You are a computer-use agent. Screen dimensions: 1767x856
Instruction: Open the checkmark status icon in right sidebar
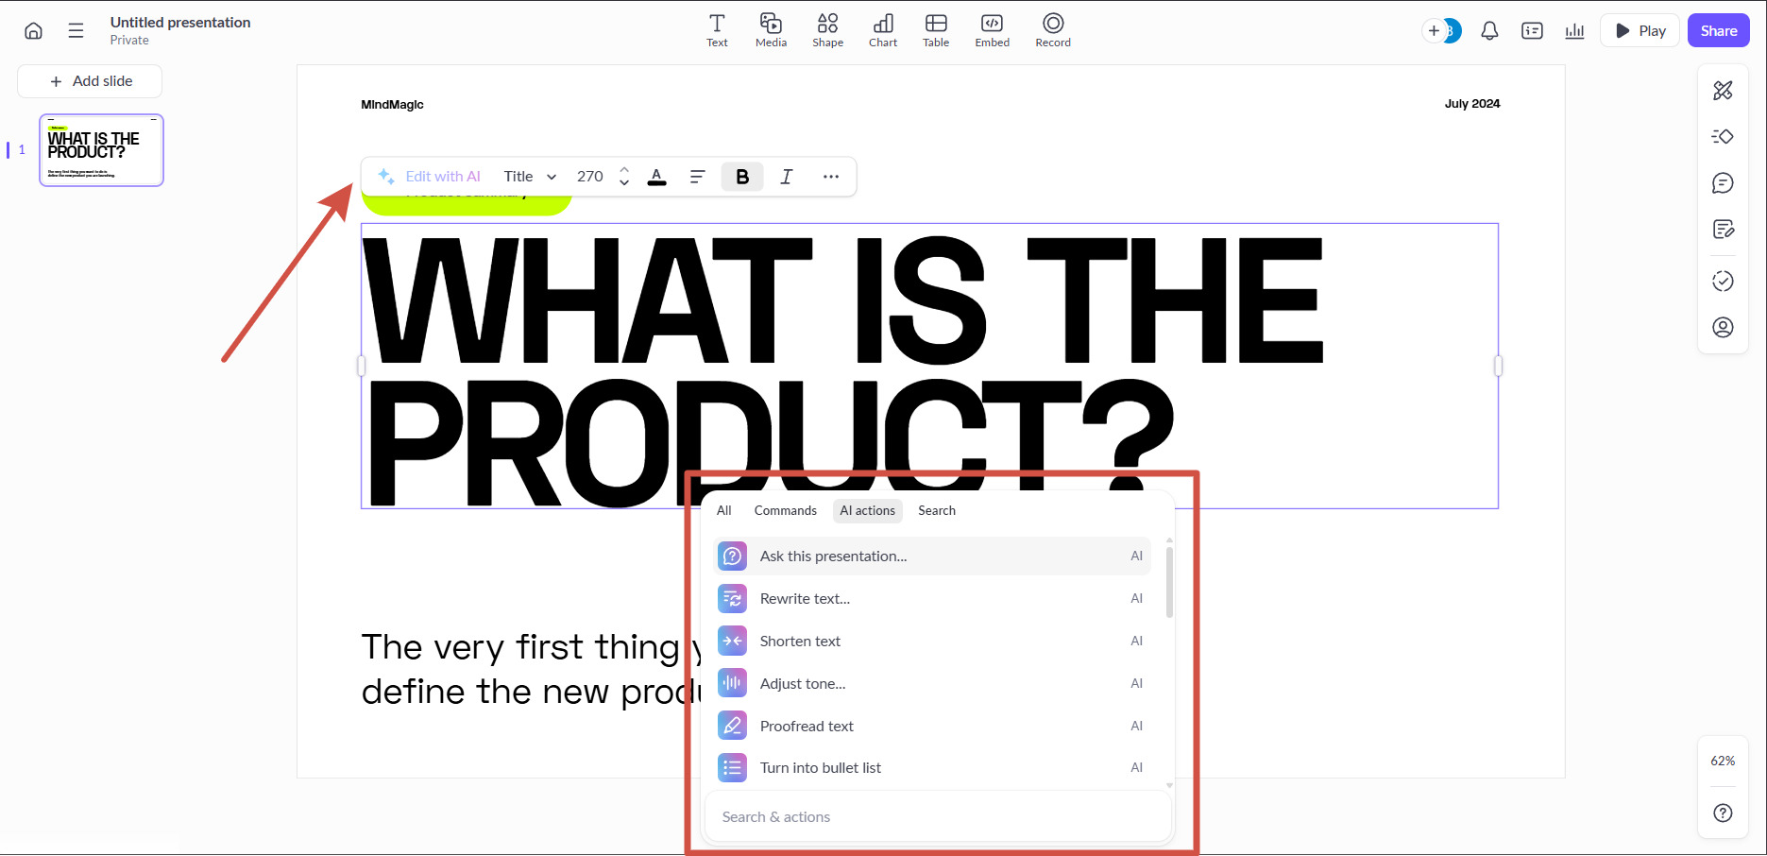pos(1723,282)
